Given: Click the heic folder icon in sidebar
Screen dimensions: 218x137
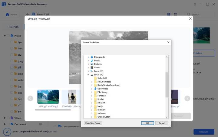Looking at the screenshot, I should coord(15,48).
